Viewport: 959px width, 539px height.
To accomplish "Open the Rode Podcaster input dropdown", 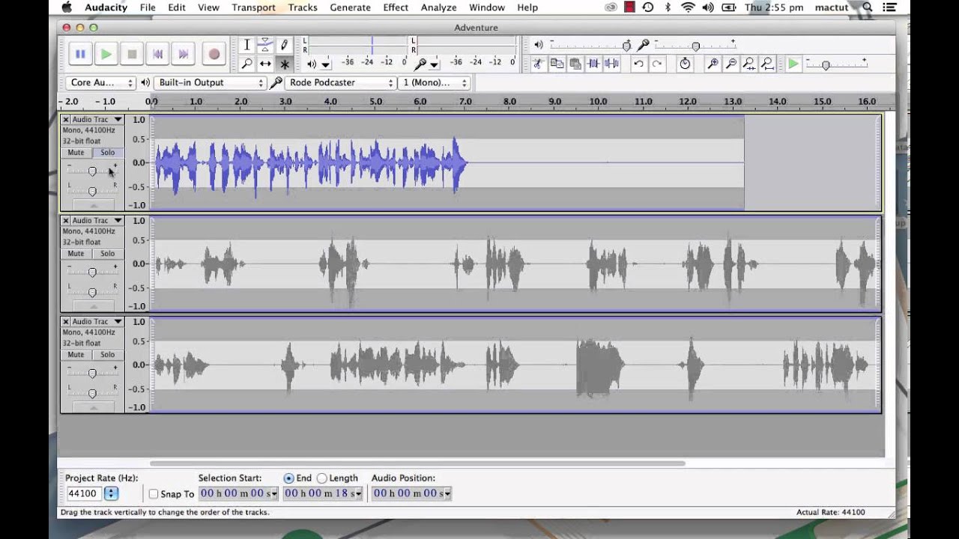I will pyautogui.click(x=340, y=82).
